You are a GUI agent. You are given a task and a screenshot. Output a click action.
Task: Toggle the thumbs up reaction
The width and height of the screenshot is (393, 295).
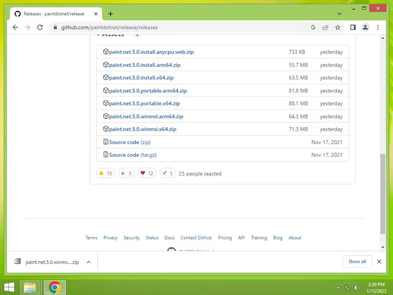point(106,173)
